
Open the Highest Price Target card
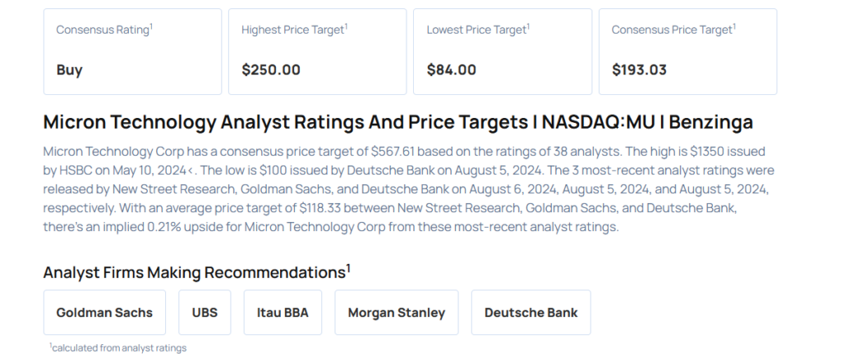click(x=317, y=51)
